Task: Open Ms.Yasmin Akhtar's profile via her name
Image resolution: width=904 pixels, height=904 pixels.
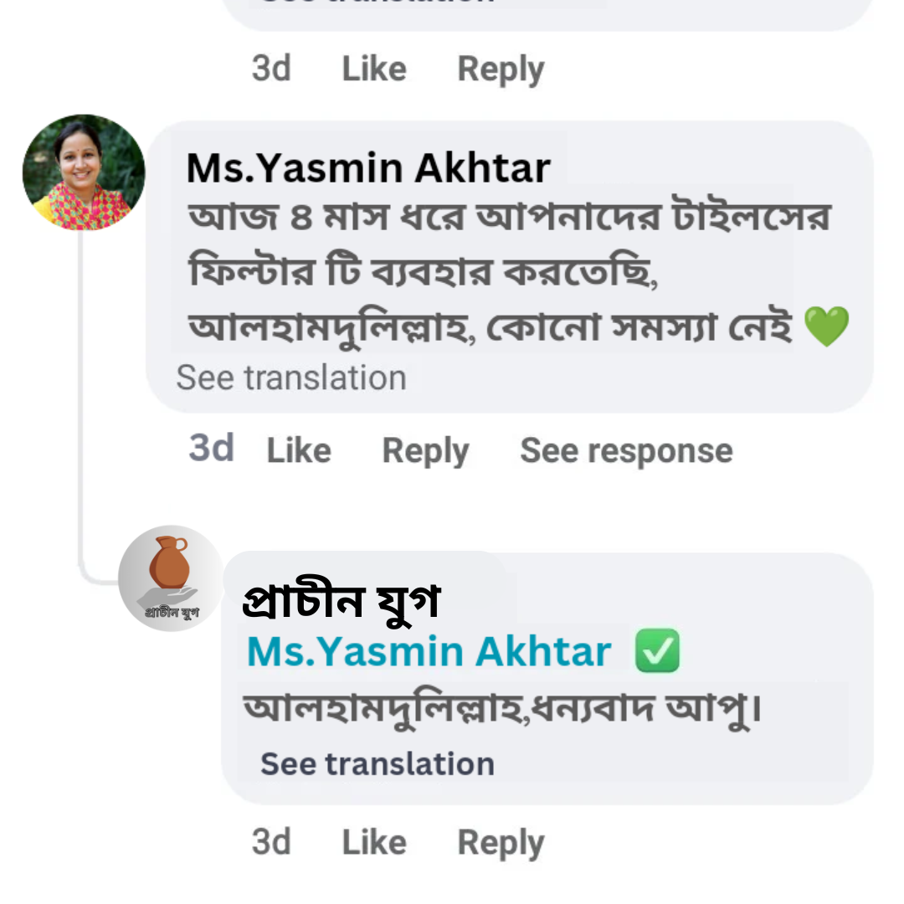Action: point(367,167)
